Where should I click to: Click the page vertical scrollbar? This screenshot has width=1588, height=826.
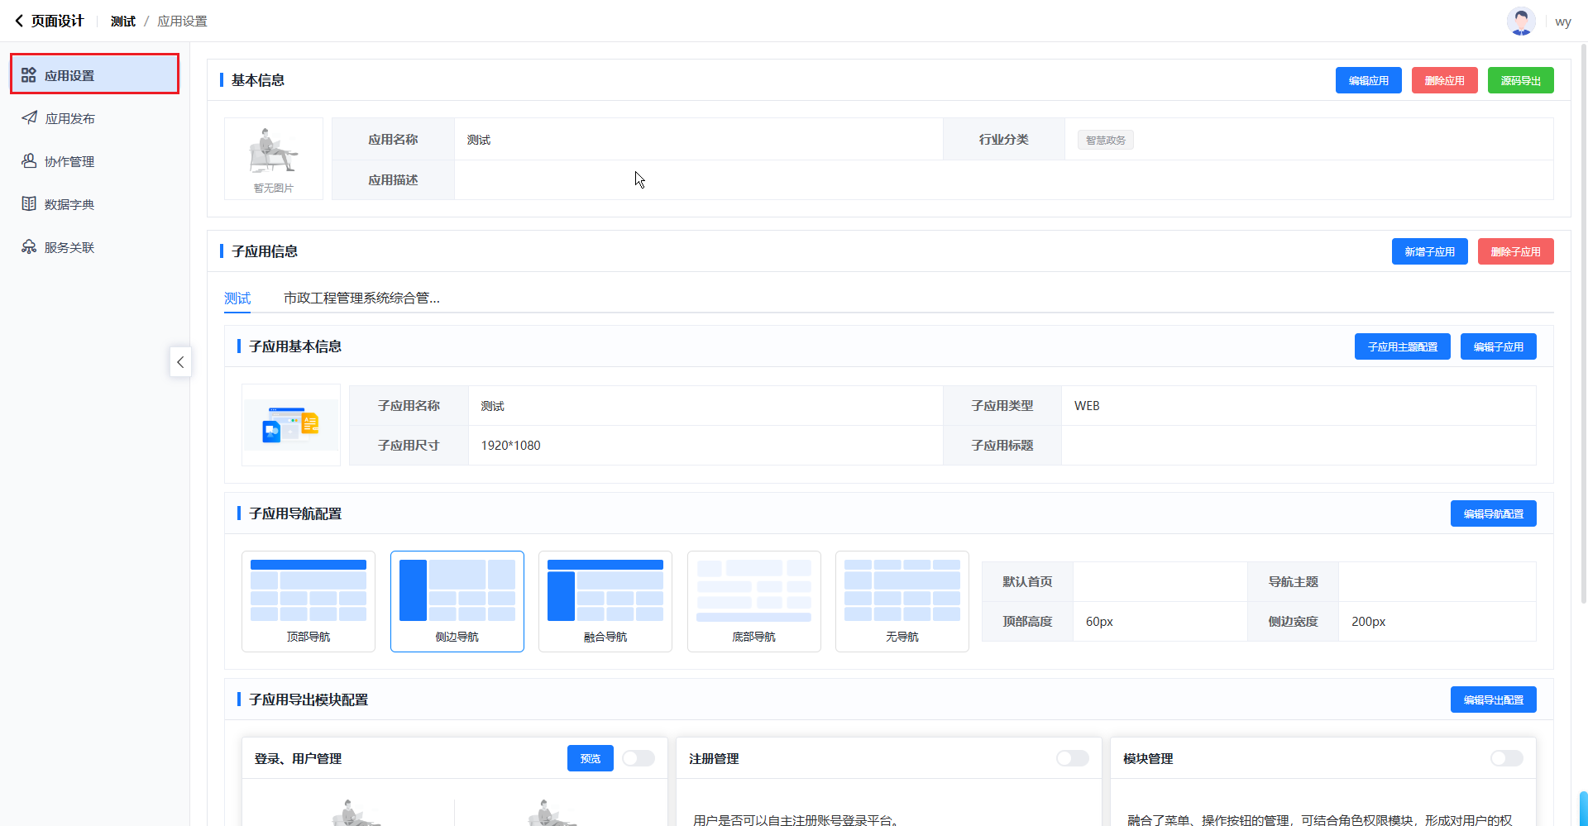[x=1583, y=331]
